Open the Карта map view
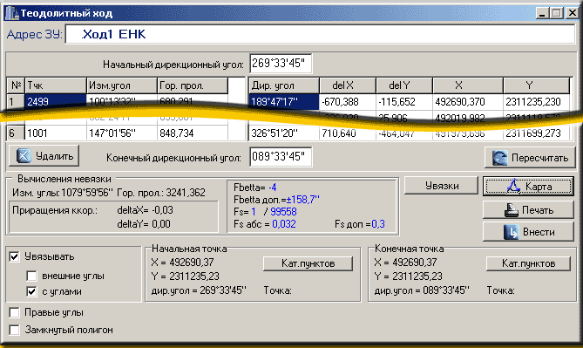The width and height of the screenshot is (583, 348). pos(528,186)
